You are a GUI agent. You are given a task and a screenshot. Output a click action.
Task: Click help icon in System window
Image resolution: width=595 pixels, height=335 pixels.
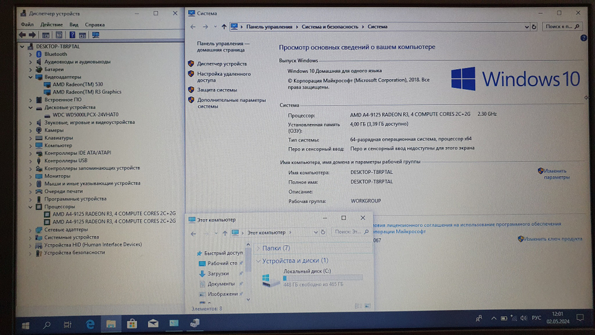point(584,38)
